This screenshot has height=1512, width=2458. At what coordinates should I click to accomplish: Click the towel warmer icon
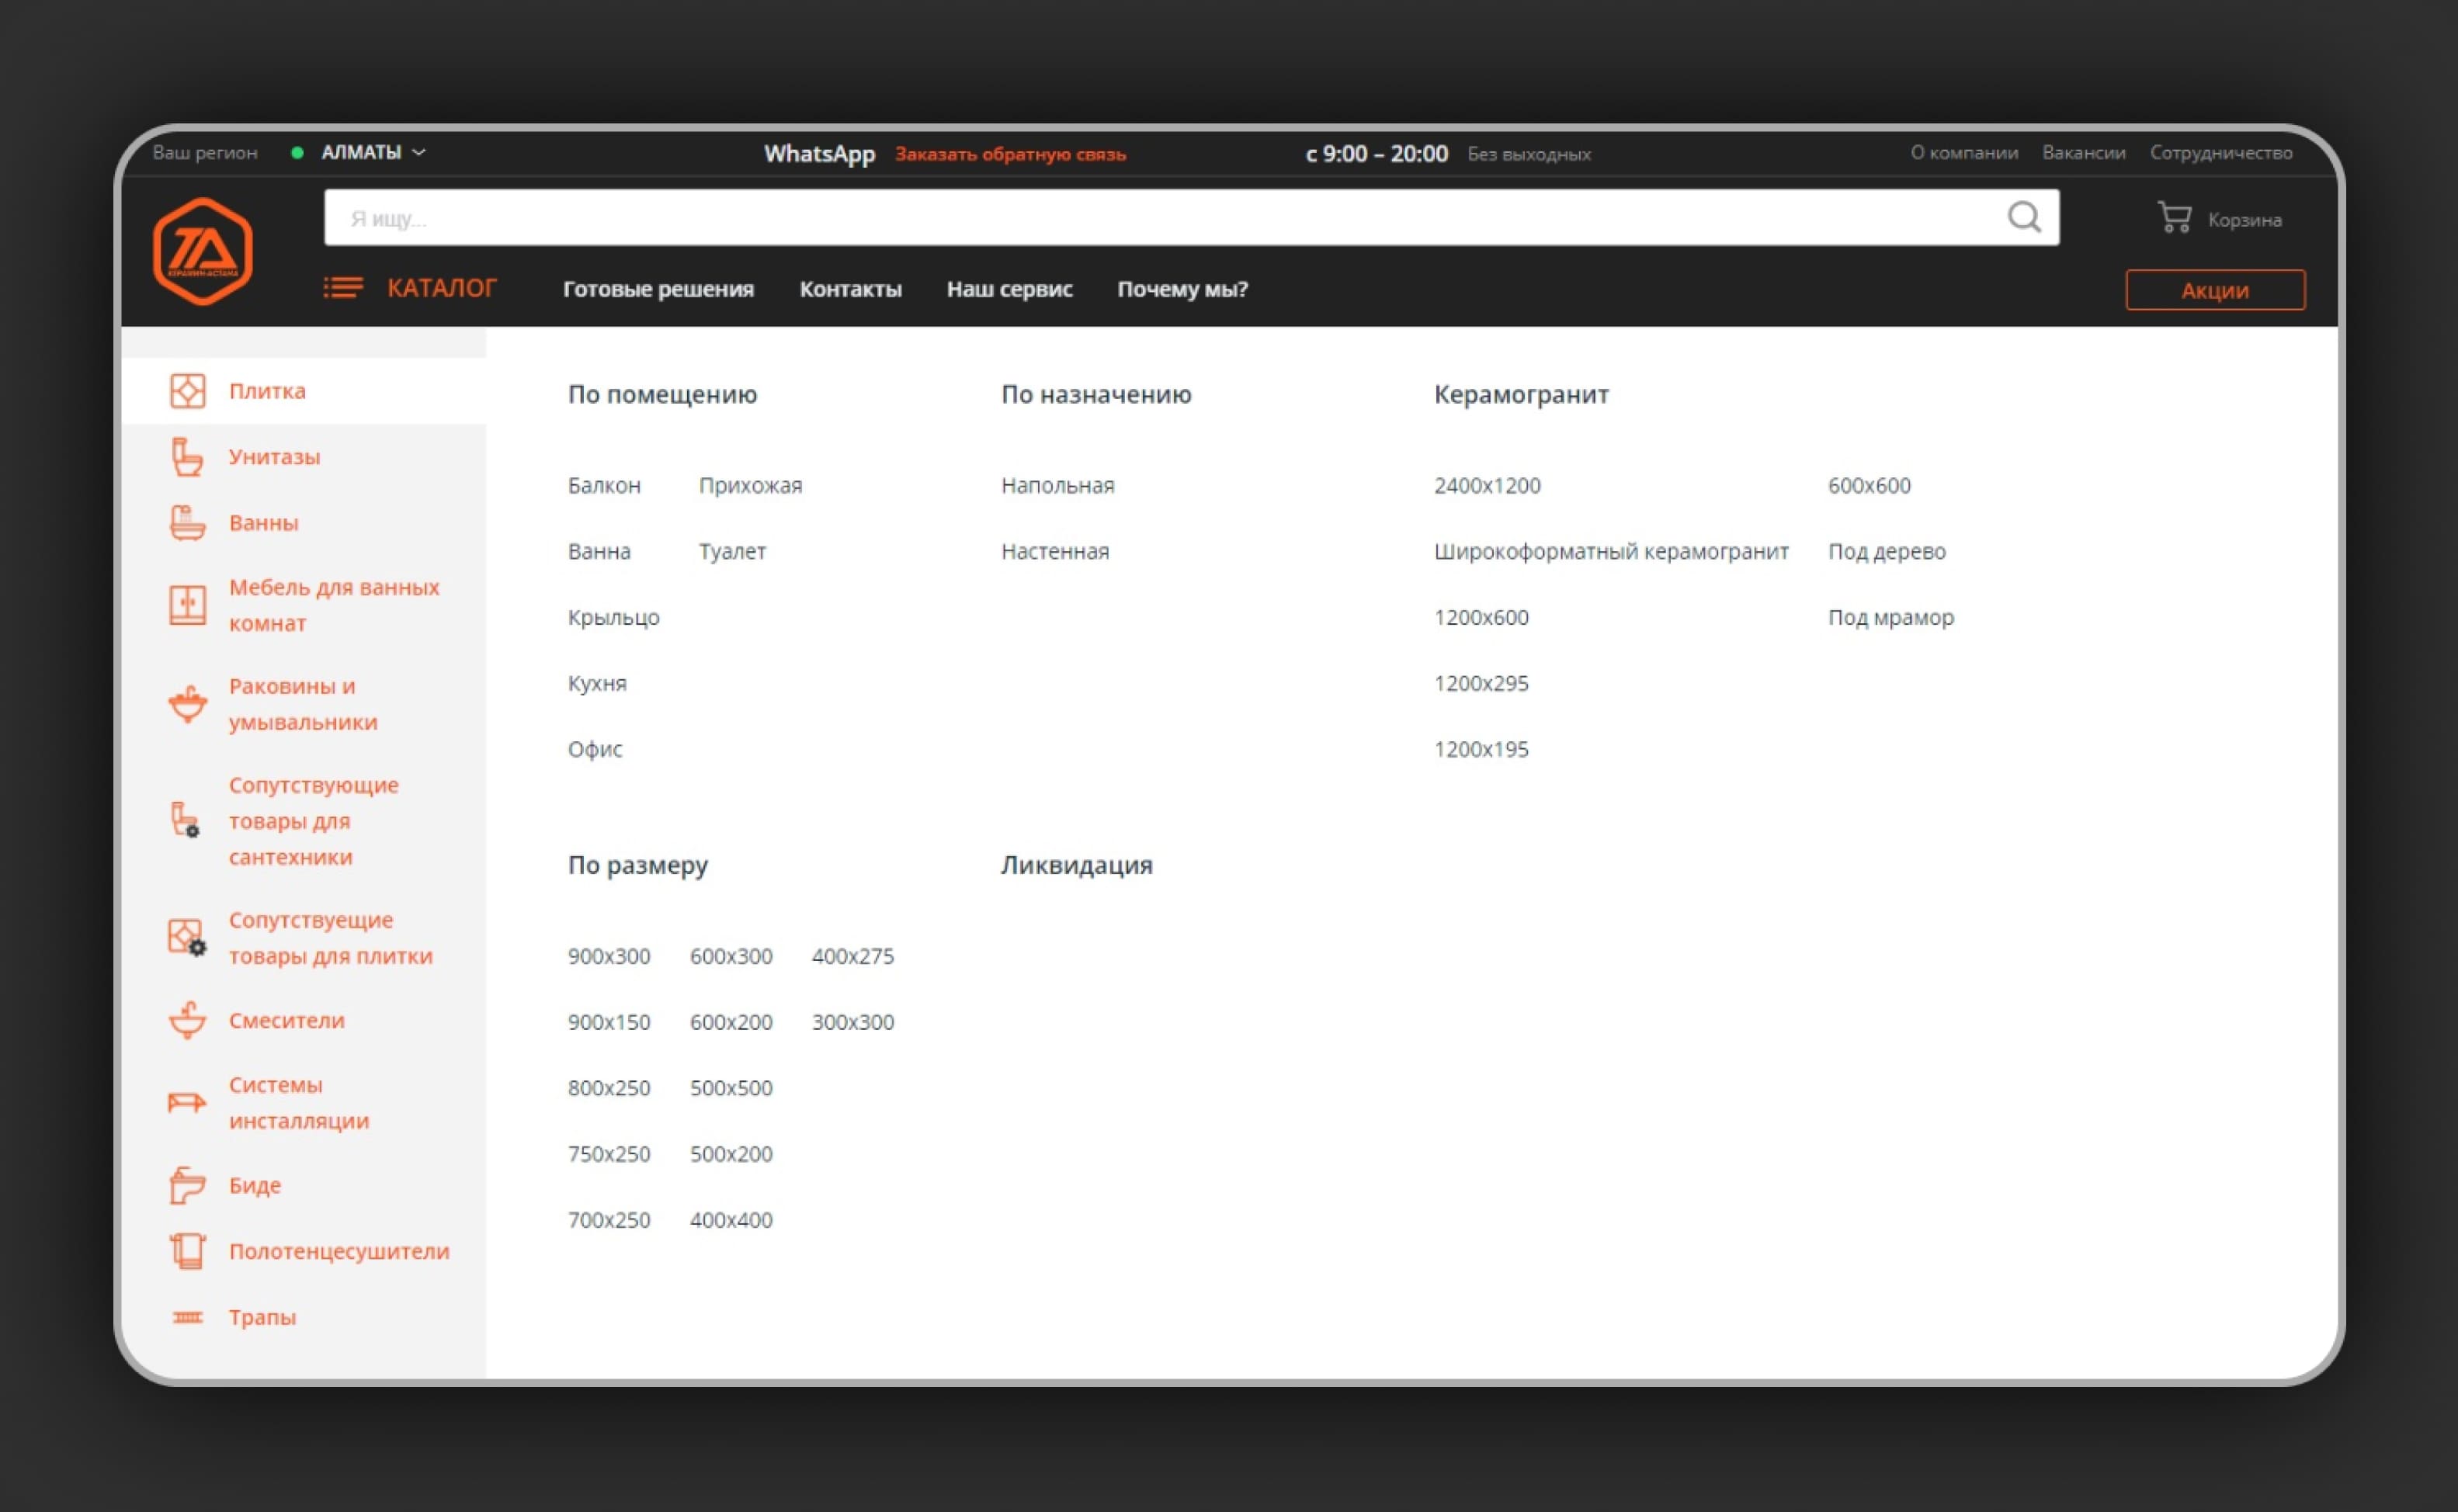coord(187,1251)
